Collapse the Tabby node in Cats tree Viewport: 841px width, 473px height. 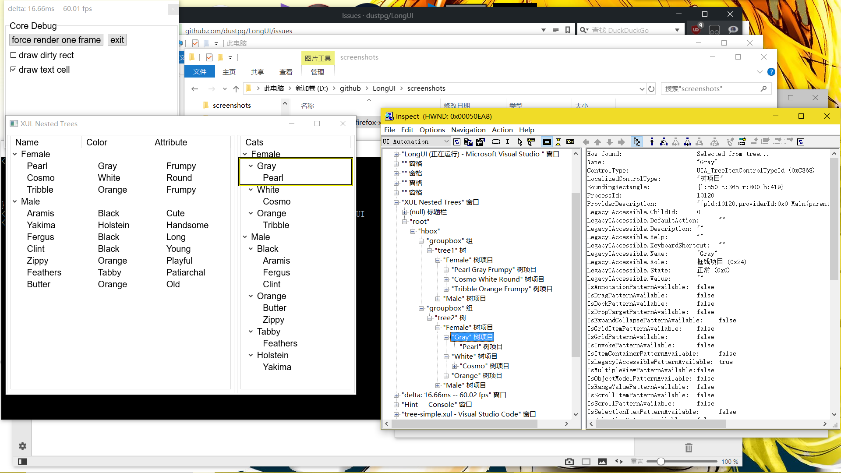tap(251, 332)
